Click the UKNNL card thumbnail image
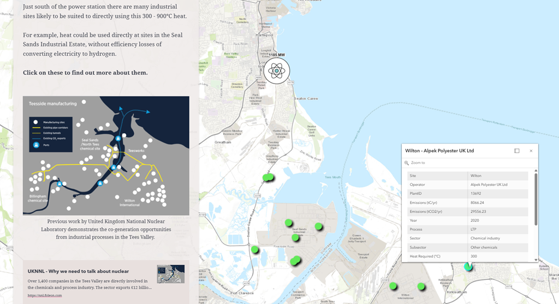Screen dimensions: 559x304 click(x=170, y=274)
